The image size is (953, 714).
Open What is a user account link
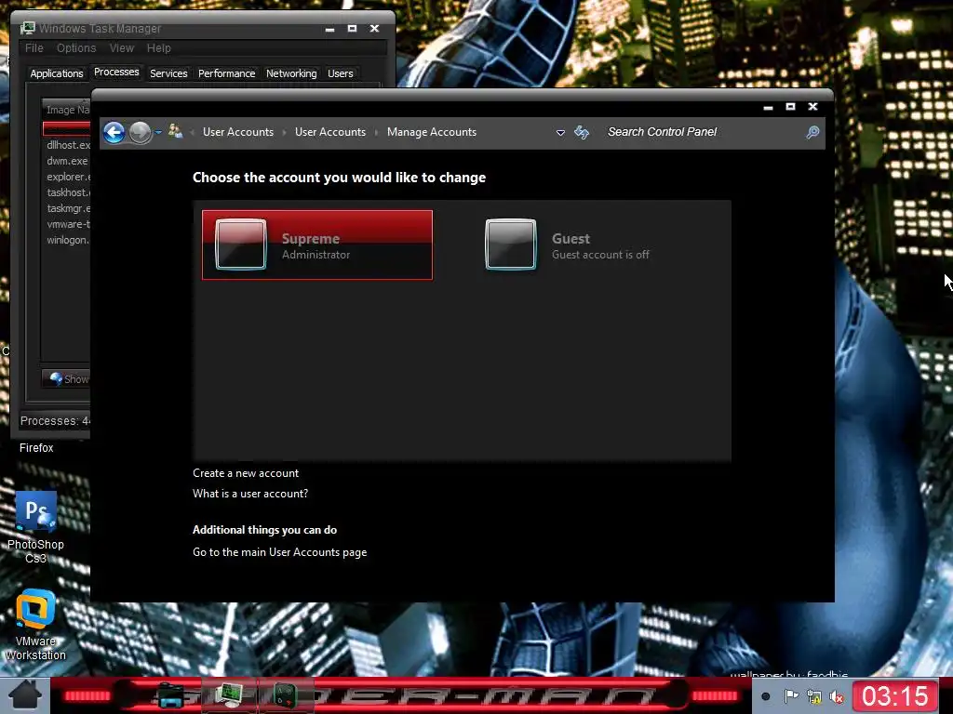[250, 494]
